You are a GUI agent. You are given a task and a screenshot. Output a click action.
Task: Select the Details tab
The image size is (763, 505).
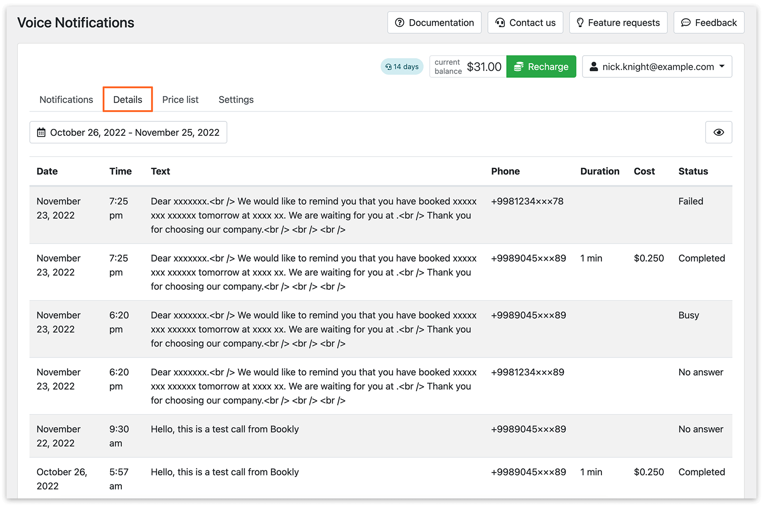point(128,100)
